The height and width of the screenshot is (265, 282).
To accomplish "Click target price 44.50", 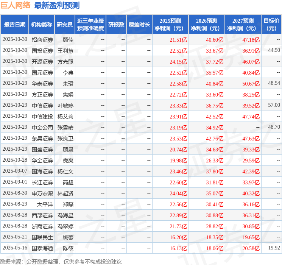I will pyautogui.click(x=274, y=50).
